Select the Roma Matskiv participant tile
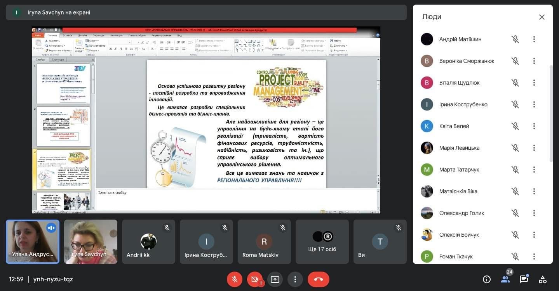Screen dimensions: 559x291 [x=264, y=242]
